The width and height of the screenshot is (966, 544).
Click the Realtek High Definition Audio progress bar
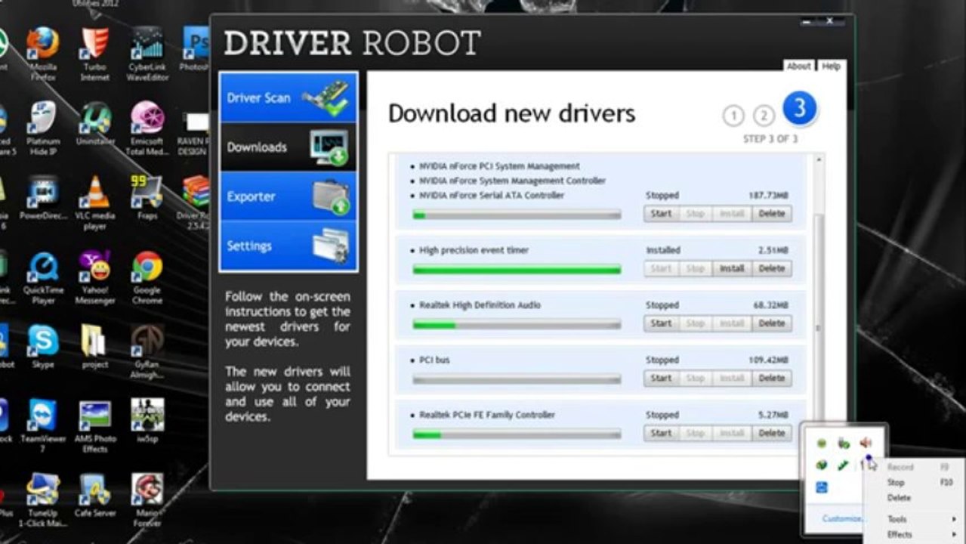[x=517, y=325]
